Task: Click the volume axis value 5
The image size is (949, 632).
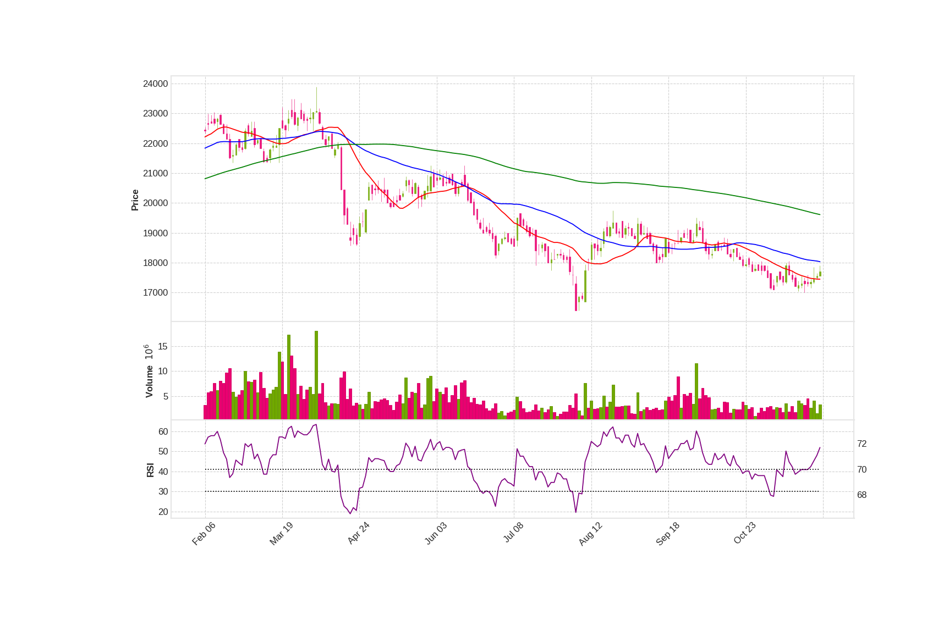Action: click(166, 397)
